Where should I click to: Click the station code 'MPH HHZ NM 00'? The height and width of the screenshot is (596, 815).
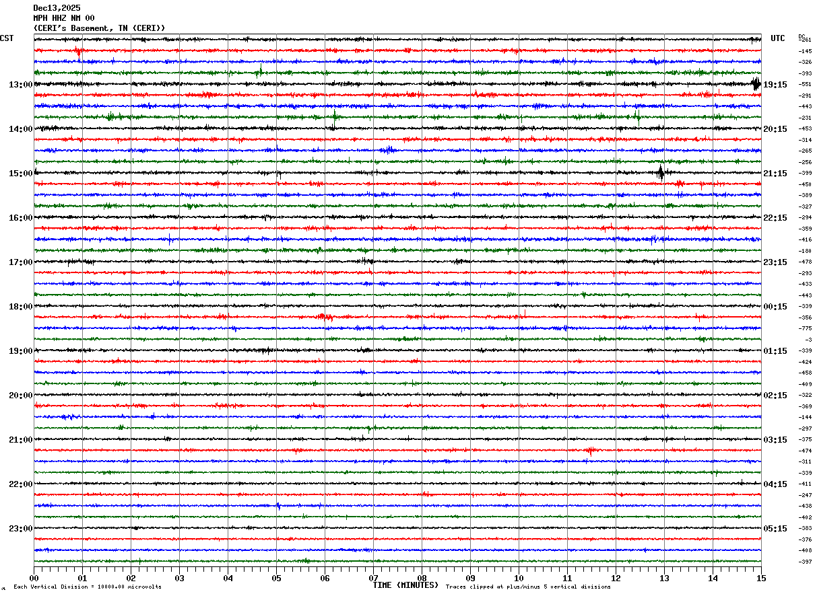coord(64,18)
